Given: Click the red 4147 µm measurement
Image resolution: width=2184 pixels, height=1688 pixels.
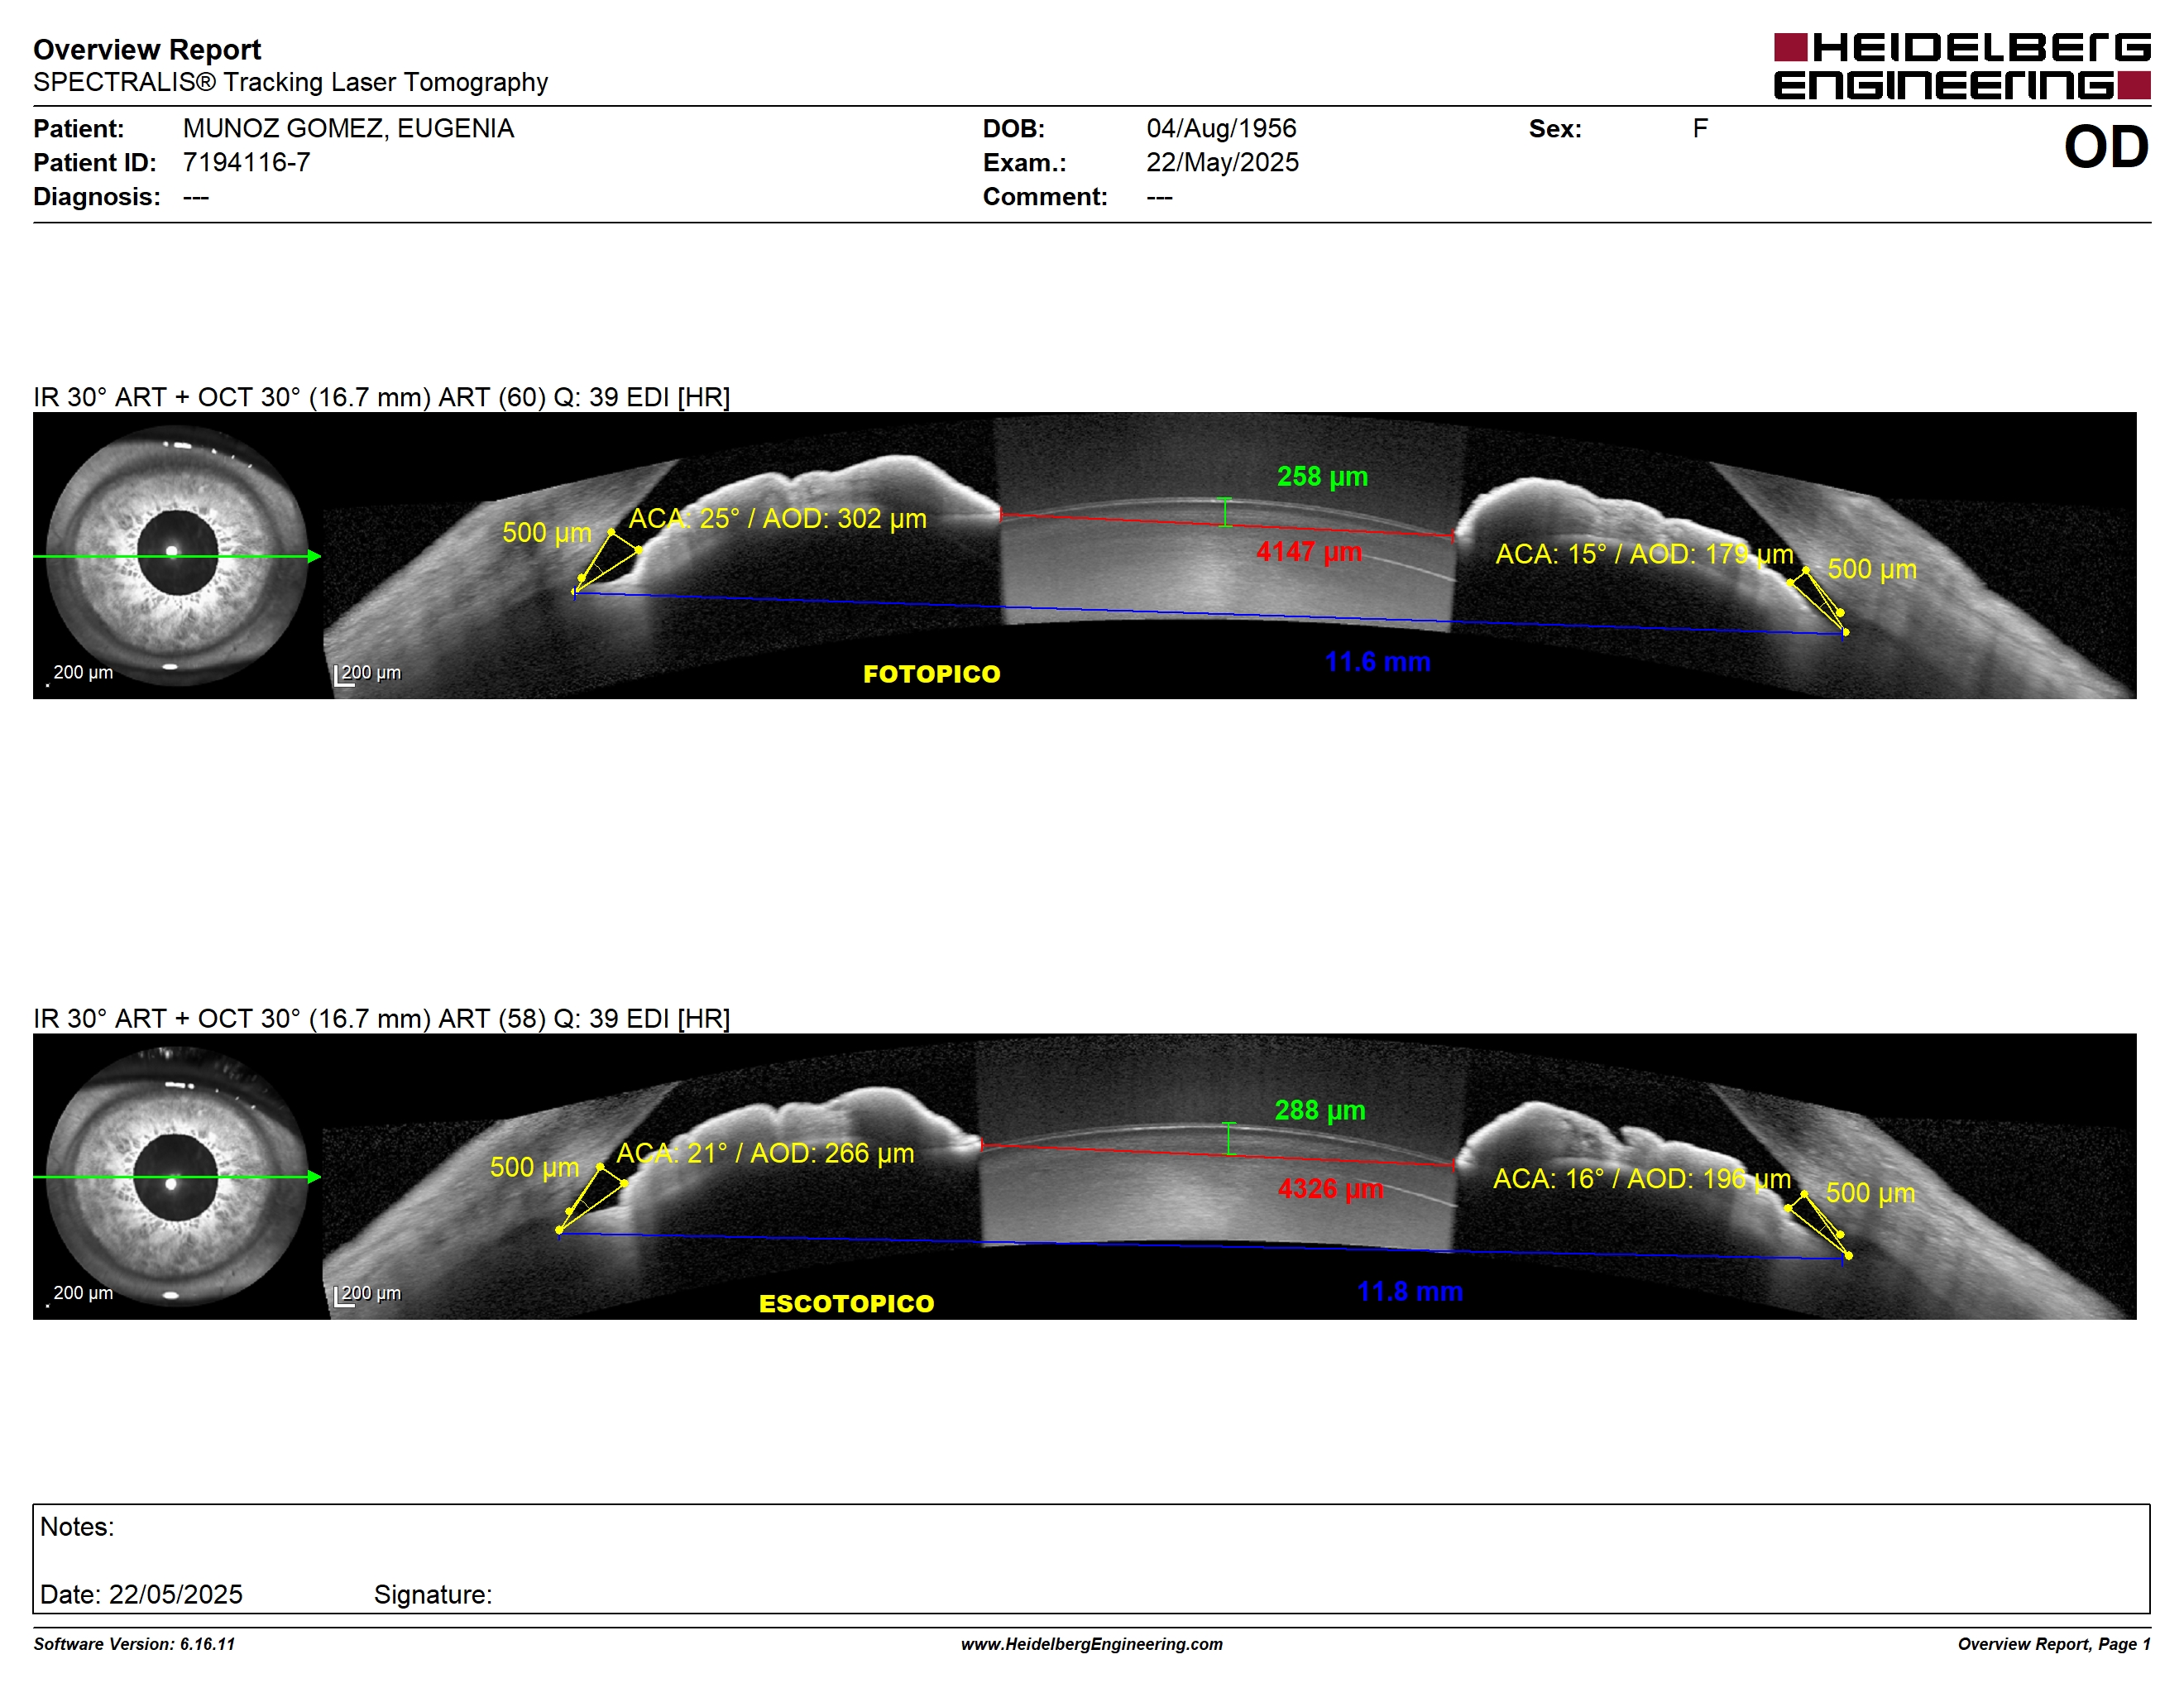Looking at the screenshot, I should (x=1309, y=551).
